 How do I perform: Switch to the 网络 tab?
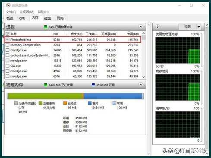60,18
